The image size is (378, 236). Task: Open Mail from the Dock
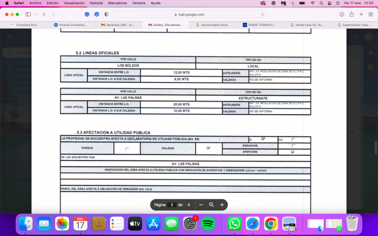44,224
